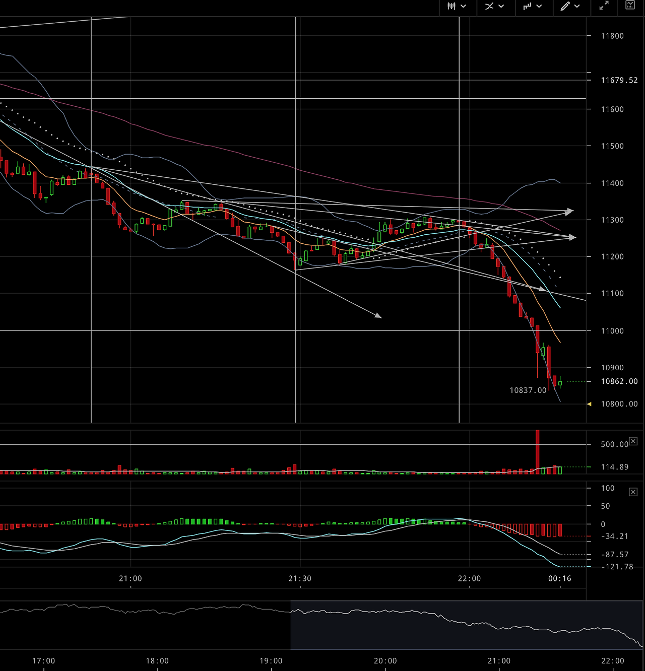Click the 10837.00 low price annotation

(x=528, y=390)
